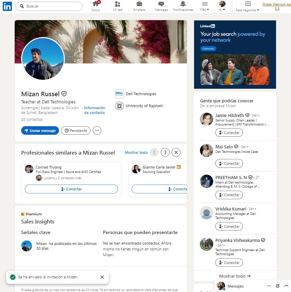291x292 pixels.
Task: Click the next arrow in similar professionals
Action: coord(165,152)
